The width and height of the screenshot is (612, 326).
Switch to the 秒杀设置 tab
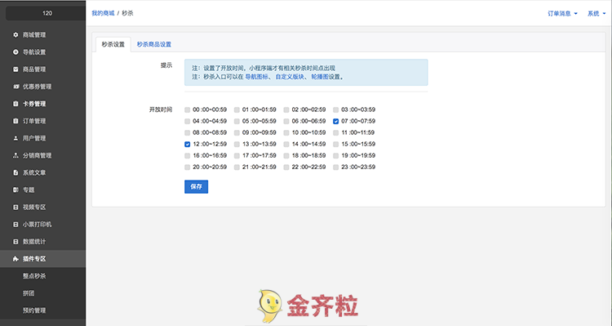pyautogui.click(x=113, y=44)
